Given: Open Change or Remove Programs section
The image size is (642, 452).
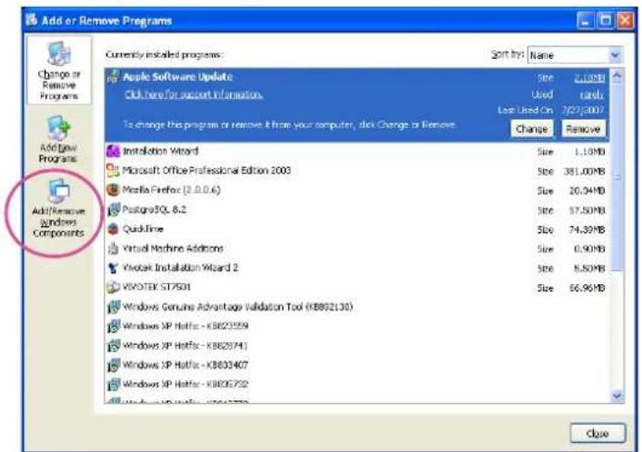Looking at the screenshot, I should (58, 70).
